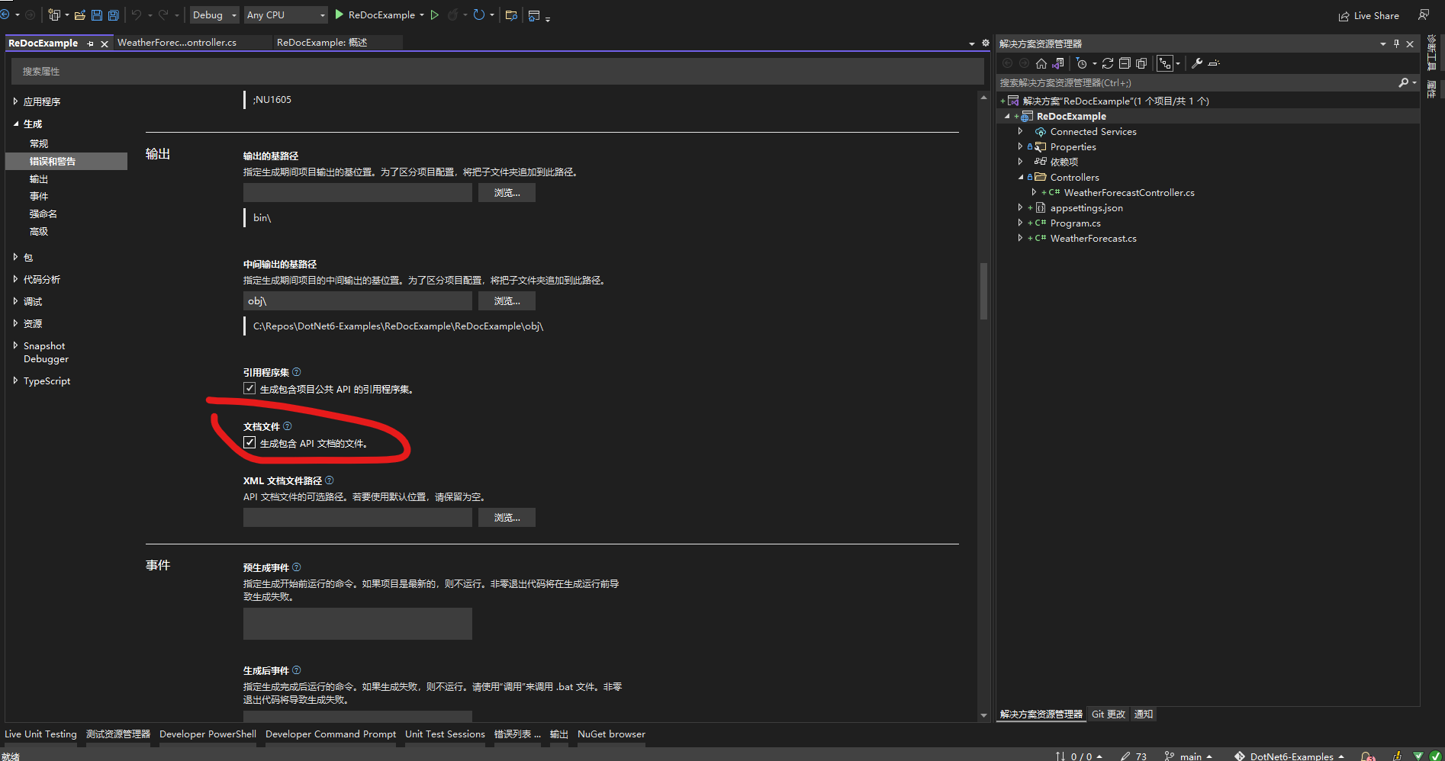This screenshot has height=761, width=1445.
Task: Open NuGet browser from the bottom bar
Action: [610, 734]
